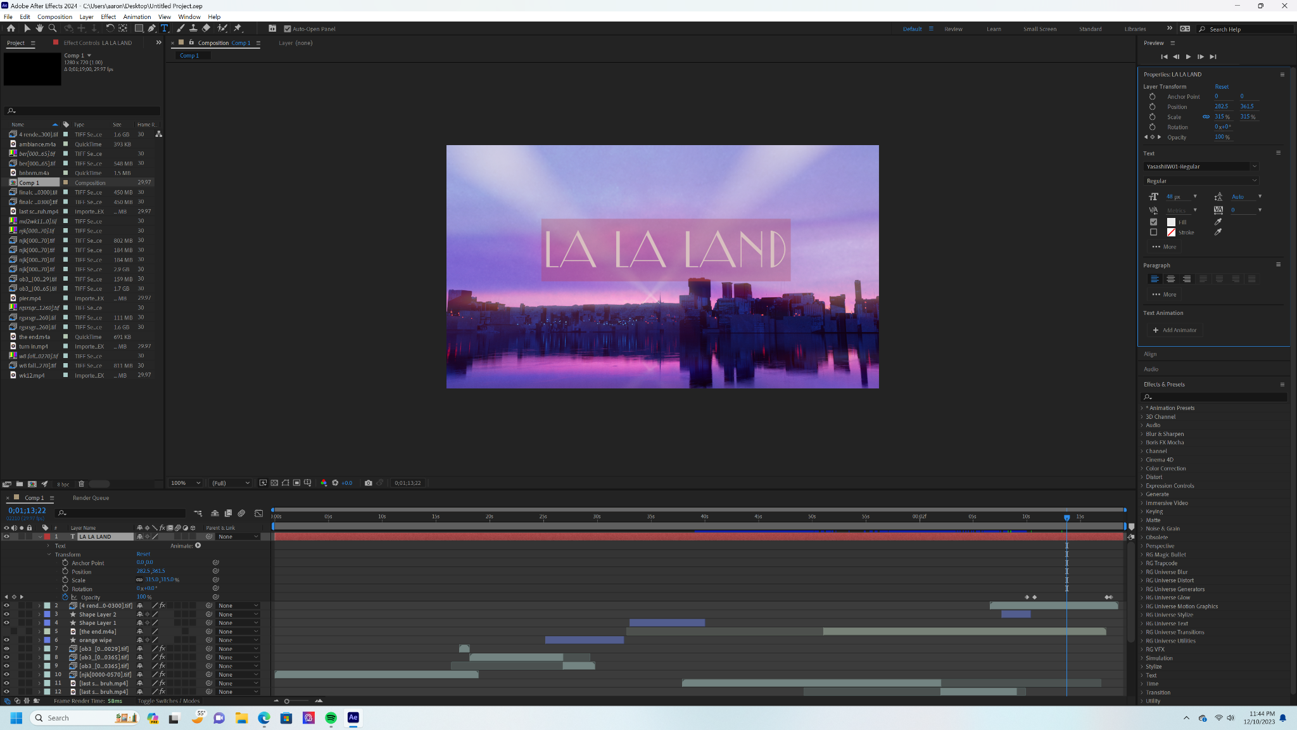Screen dimensions: 1297x730
Task: Pick the Eraser tool
Action: coord(206,28)
